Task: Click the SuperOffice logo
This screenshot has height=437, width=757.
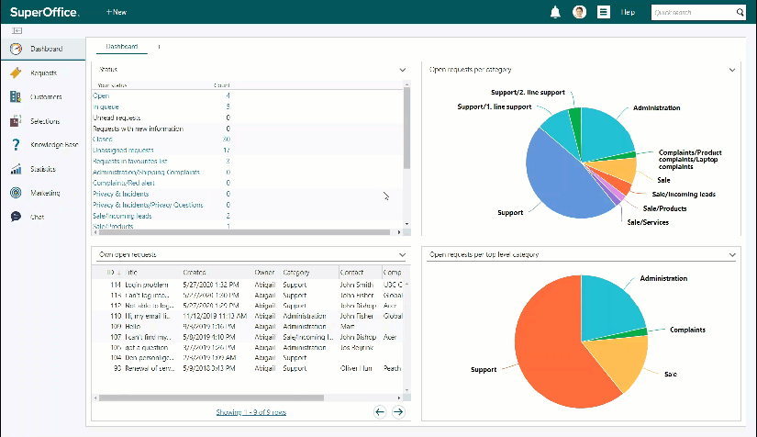Action: tap(44, 12)
